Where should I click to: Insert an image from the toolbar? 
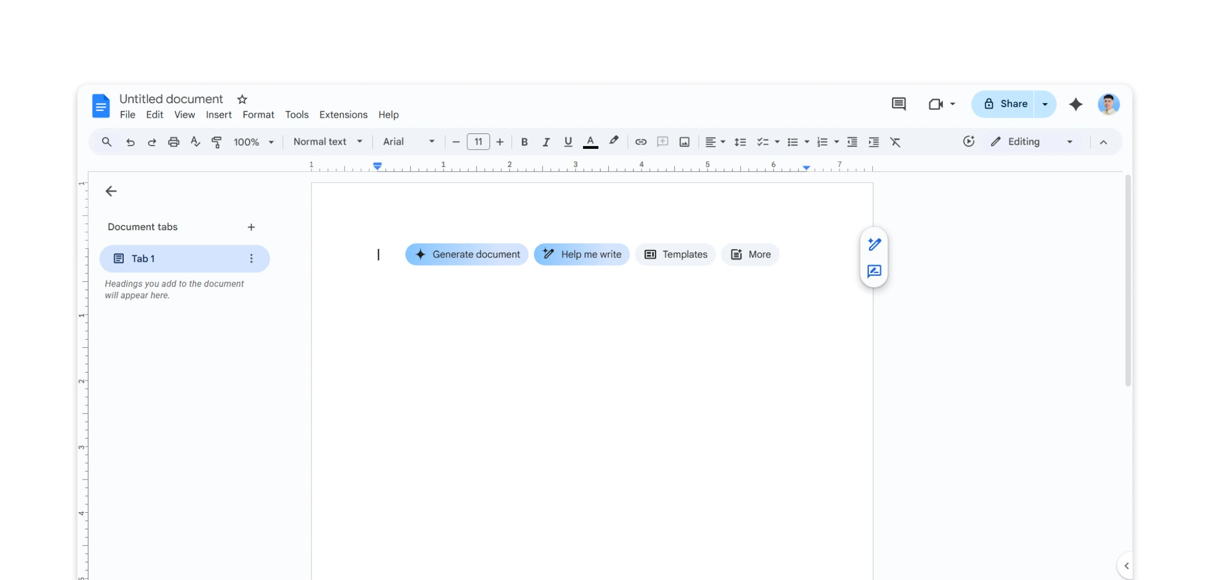684,142
